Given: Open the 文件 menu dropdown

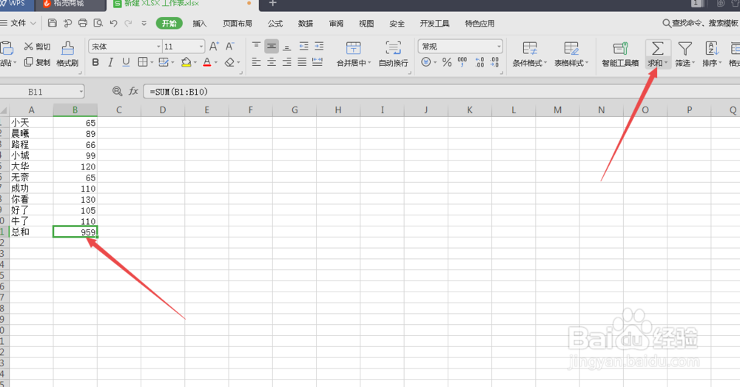Looking at the screenshot, I should click(x=18, y=23).
